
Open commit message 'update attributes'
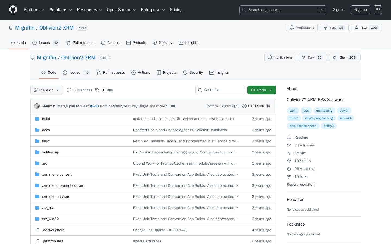[x=147, y=241]
